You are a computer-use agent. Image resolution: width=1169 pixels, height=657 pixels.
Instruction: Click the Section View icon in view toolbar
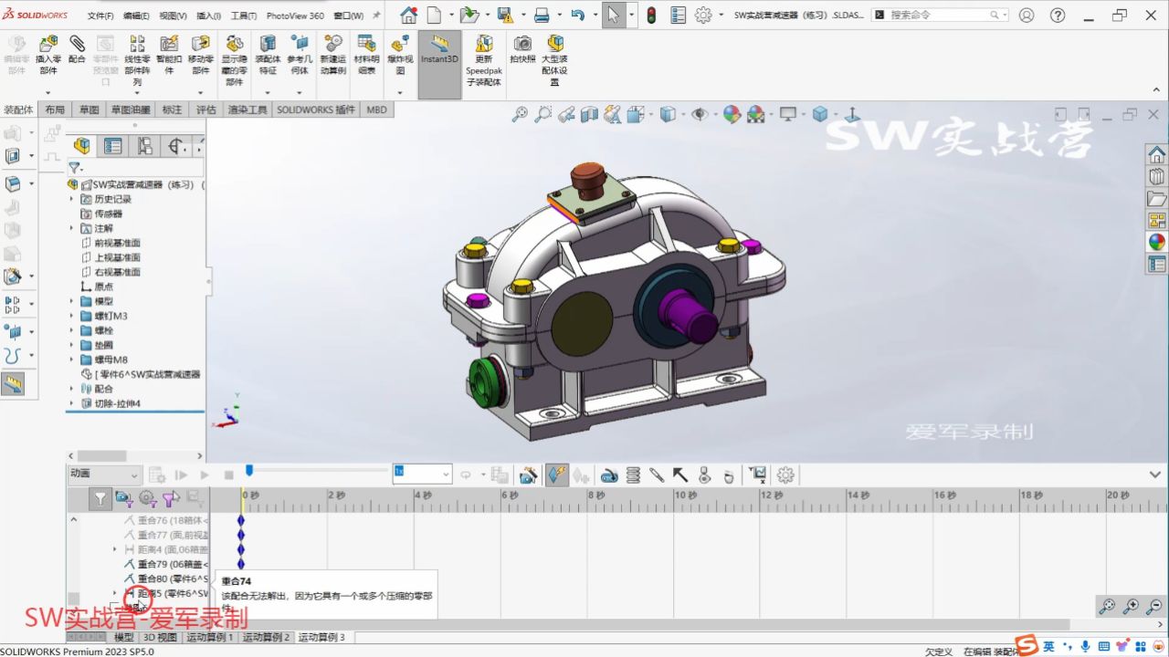590,114
